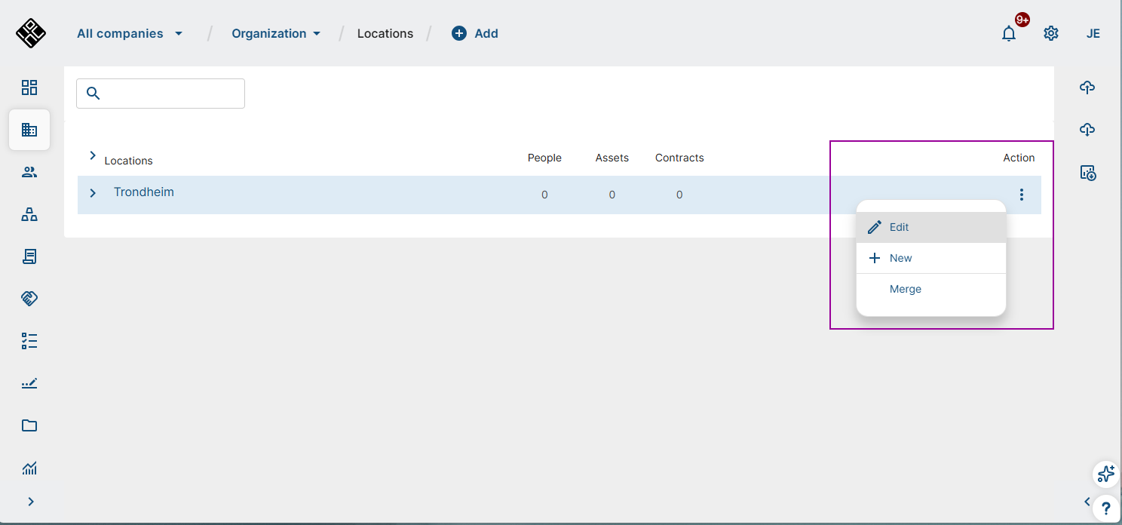1122x525 pixels.
Task: Open the checklist tasks icon
Action: click(29, 341)
